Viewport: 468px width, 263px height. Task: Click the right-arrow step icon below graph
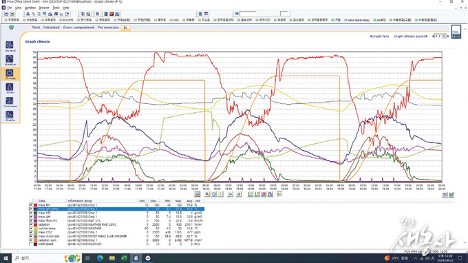click(x=239, y=194)
